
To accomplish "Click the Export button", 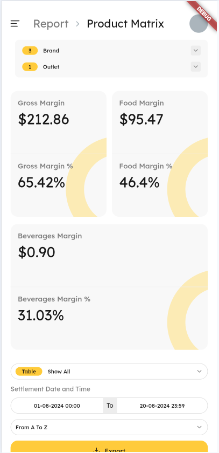I will point(109,447).
